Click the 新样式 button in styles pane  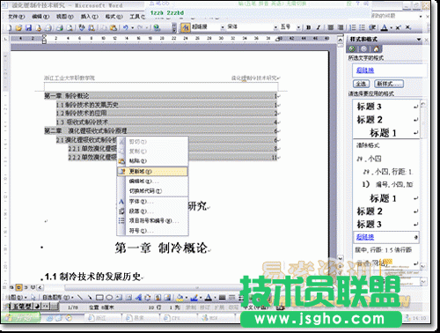[x=389, y=84]
